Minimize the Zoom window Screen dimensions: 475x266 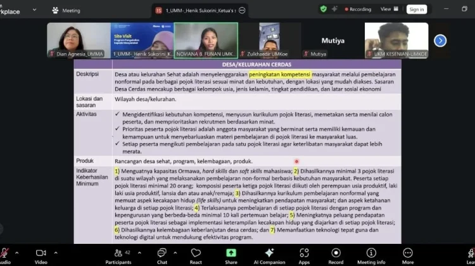[446, 9]
